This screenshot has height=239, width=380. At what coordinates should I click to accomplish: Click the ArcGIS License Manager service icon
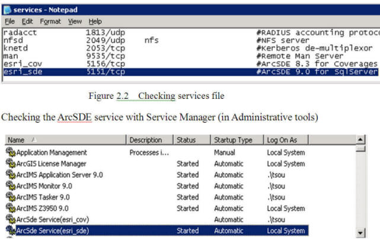tap(11, 163)
